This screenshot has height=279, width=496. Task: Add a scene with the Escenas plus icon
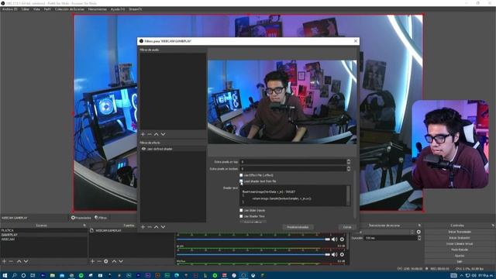(4, 261)
